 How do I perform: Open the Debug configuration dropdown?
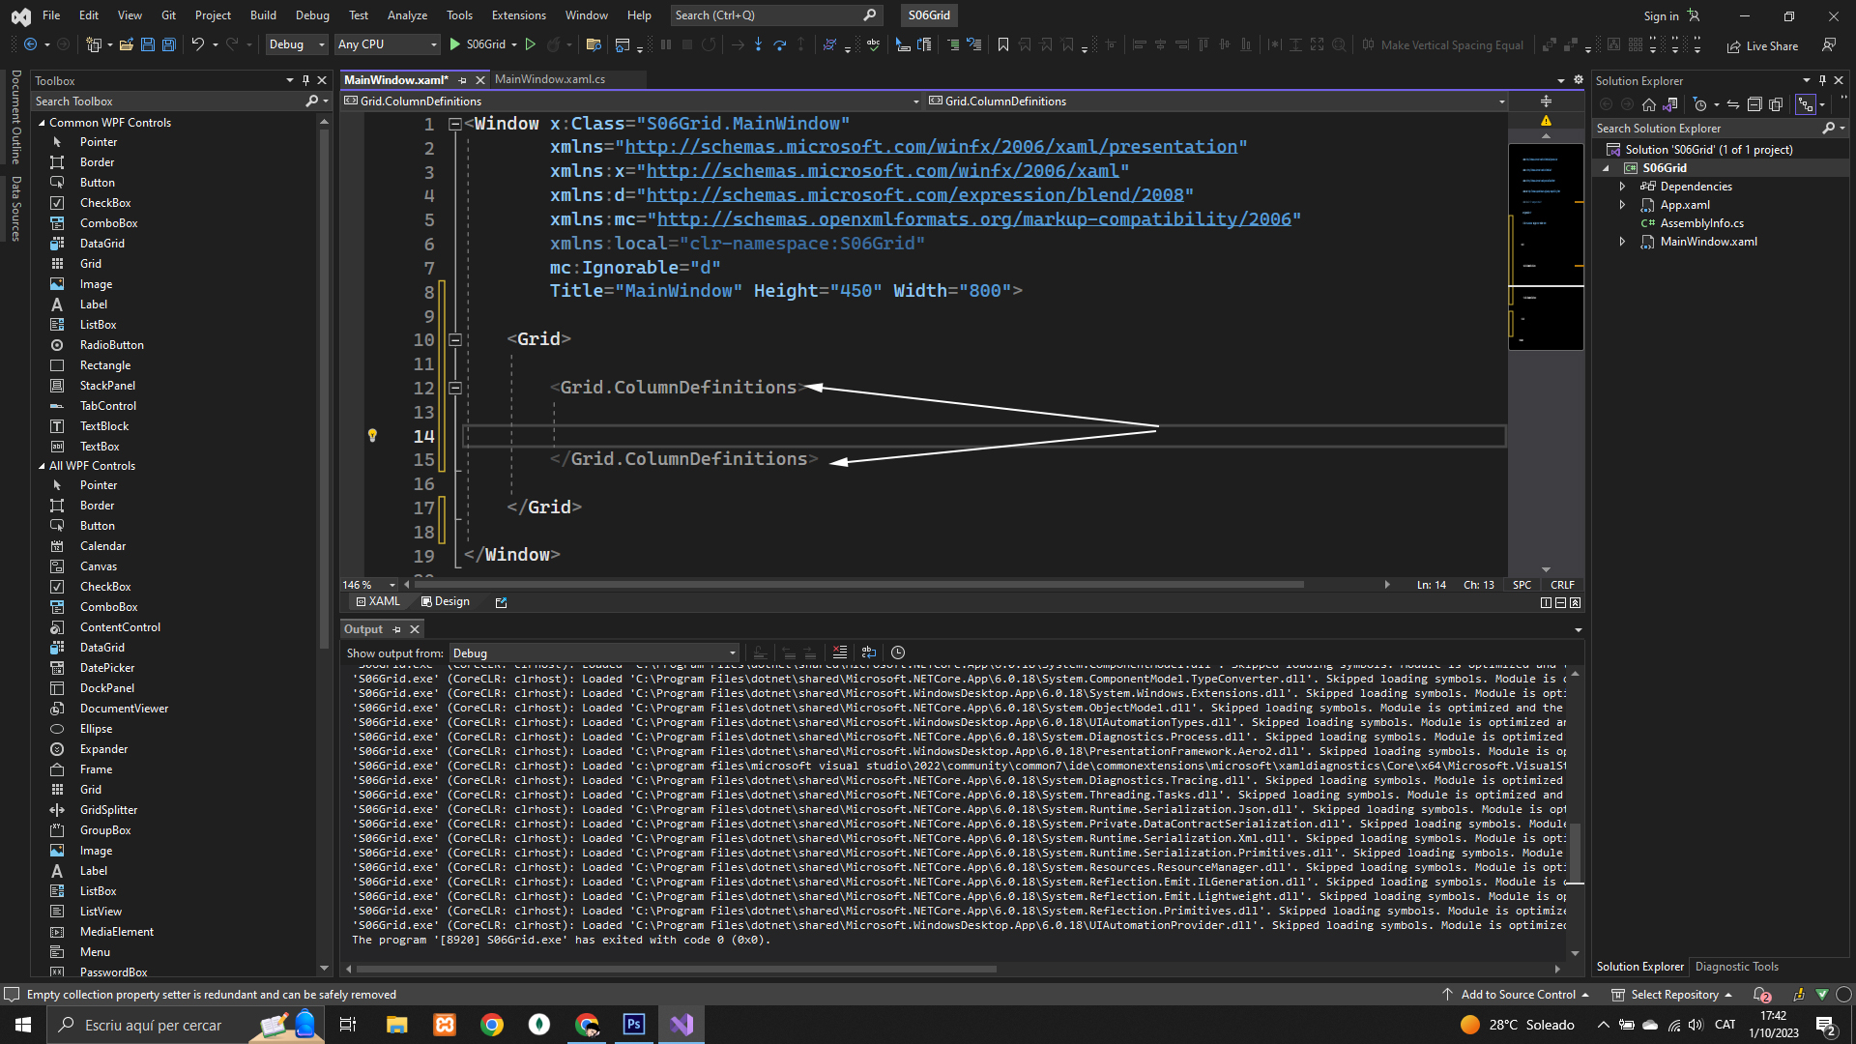(296, 44)
